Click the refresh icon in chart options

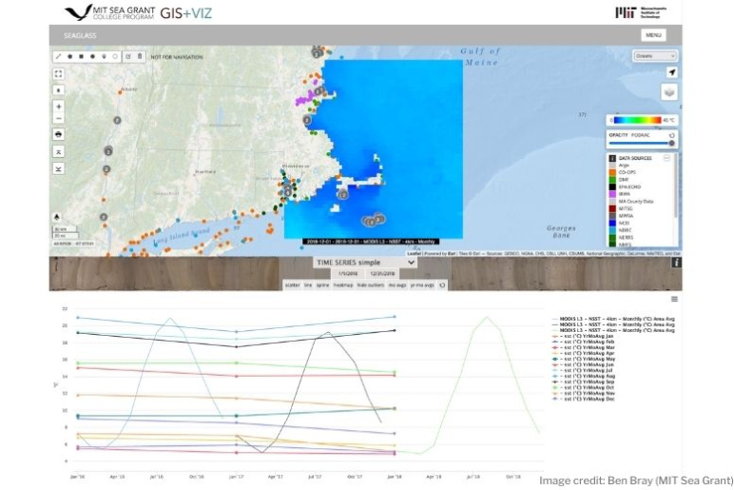442,284
